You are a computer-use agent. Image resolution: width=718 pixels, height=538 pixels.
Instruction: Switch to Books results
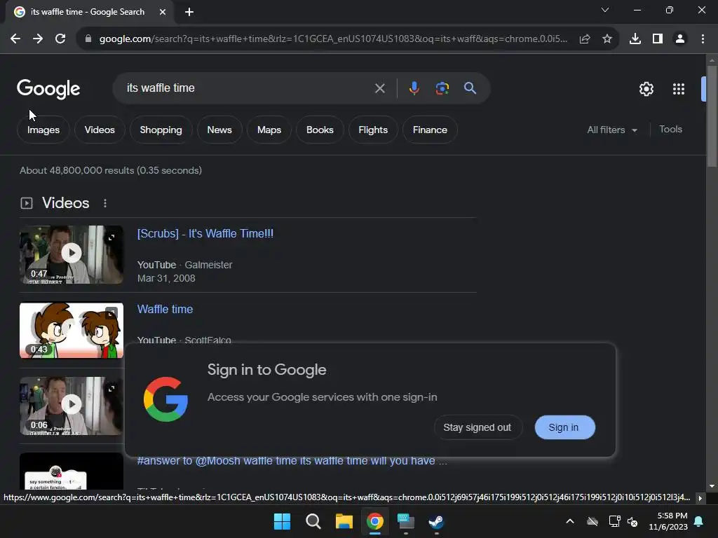[x=320, y=130]
